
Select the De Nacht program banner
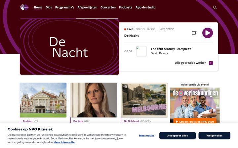point(69,47)
